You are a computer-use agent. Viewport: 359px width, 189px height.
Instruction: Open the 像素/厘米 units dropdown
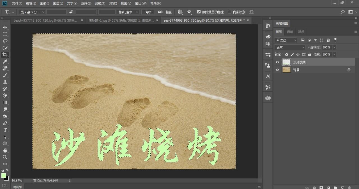(128, 12)
